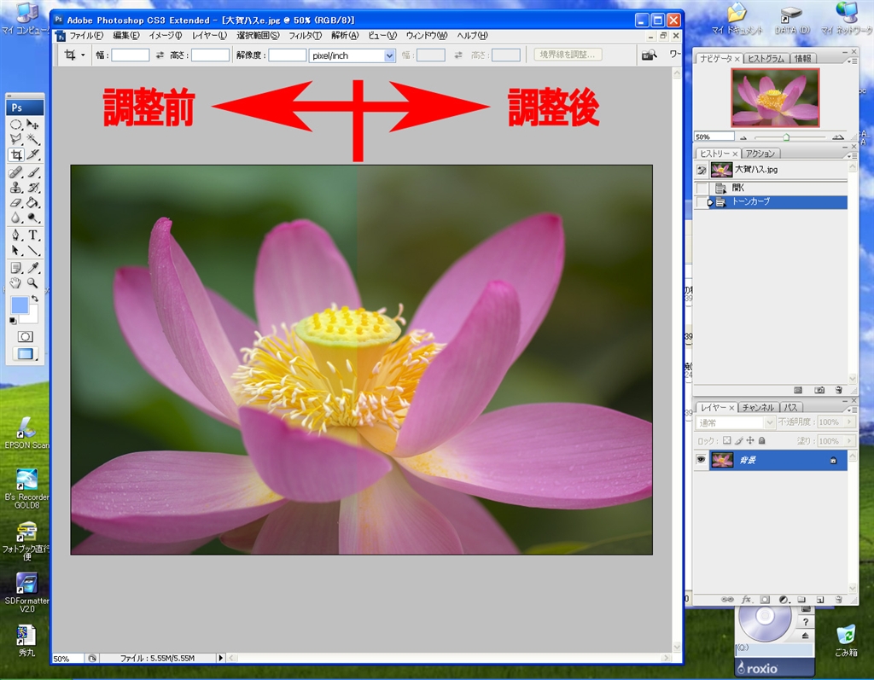Create new layer button
Viewport: 874px width, 680px height.
[820, 600]
